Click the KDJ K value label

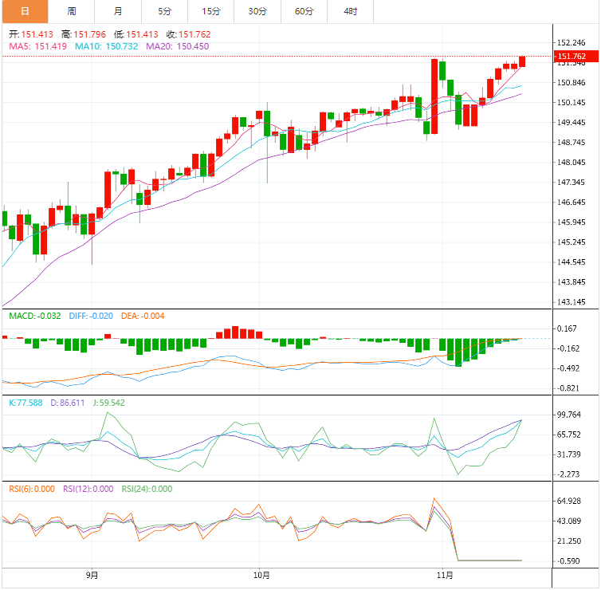[26, 403]
